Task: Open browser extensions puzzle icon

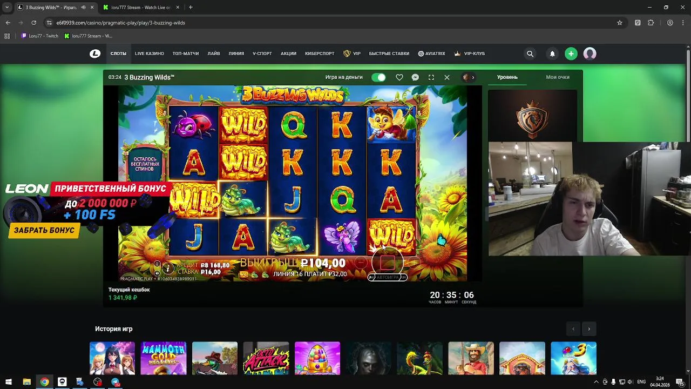Action: [x=651, y=23]
